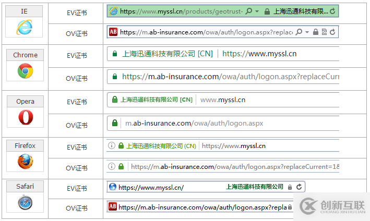Click 上海迅通科技有限公司 (CN) in Firefox bar
Image resolution: width=370 pixels, height=221 pixels.
coord(161,146)
